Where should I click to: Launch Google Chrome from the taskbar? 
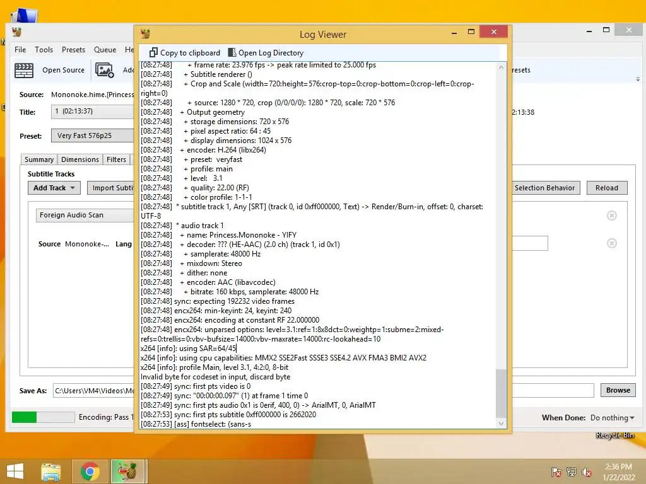point(90,471)
